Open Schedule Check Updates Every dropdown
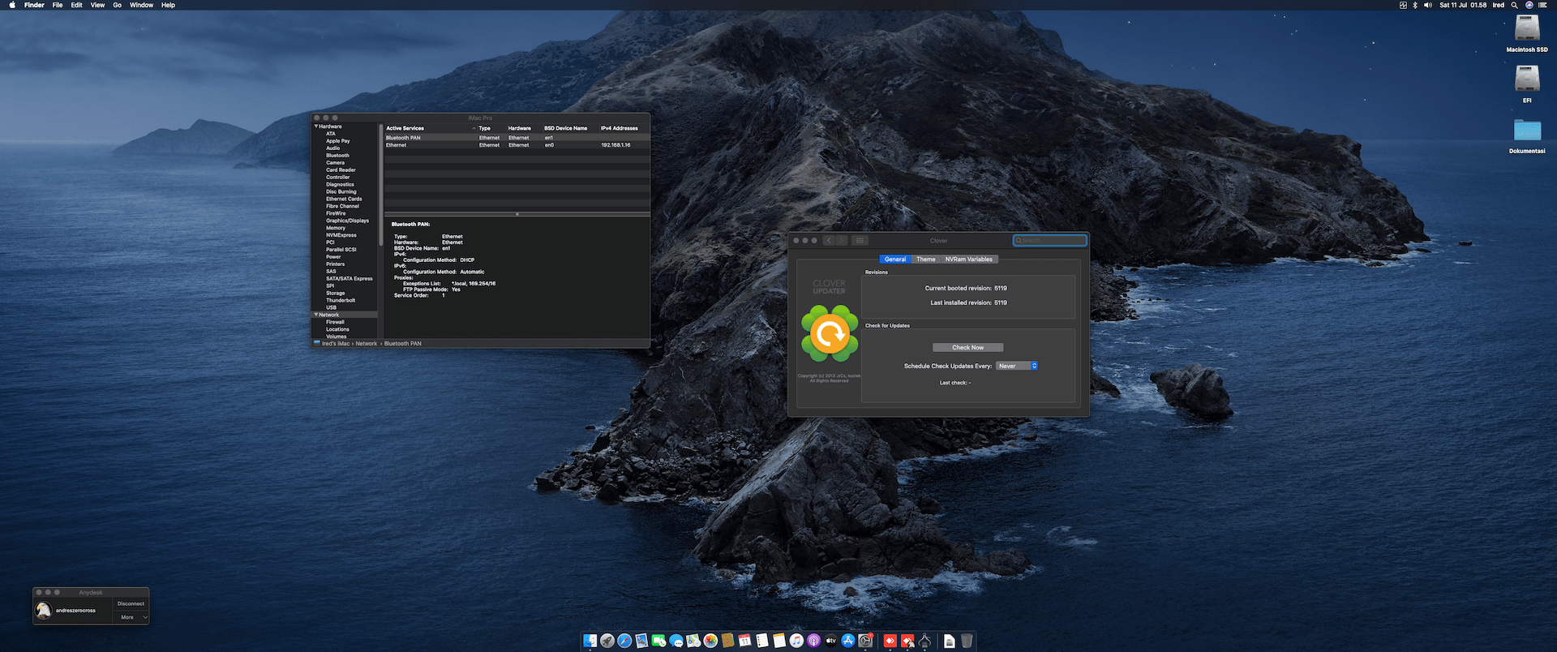Viewport: 1557px width, 652px height. [1017, 367]
